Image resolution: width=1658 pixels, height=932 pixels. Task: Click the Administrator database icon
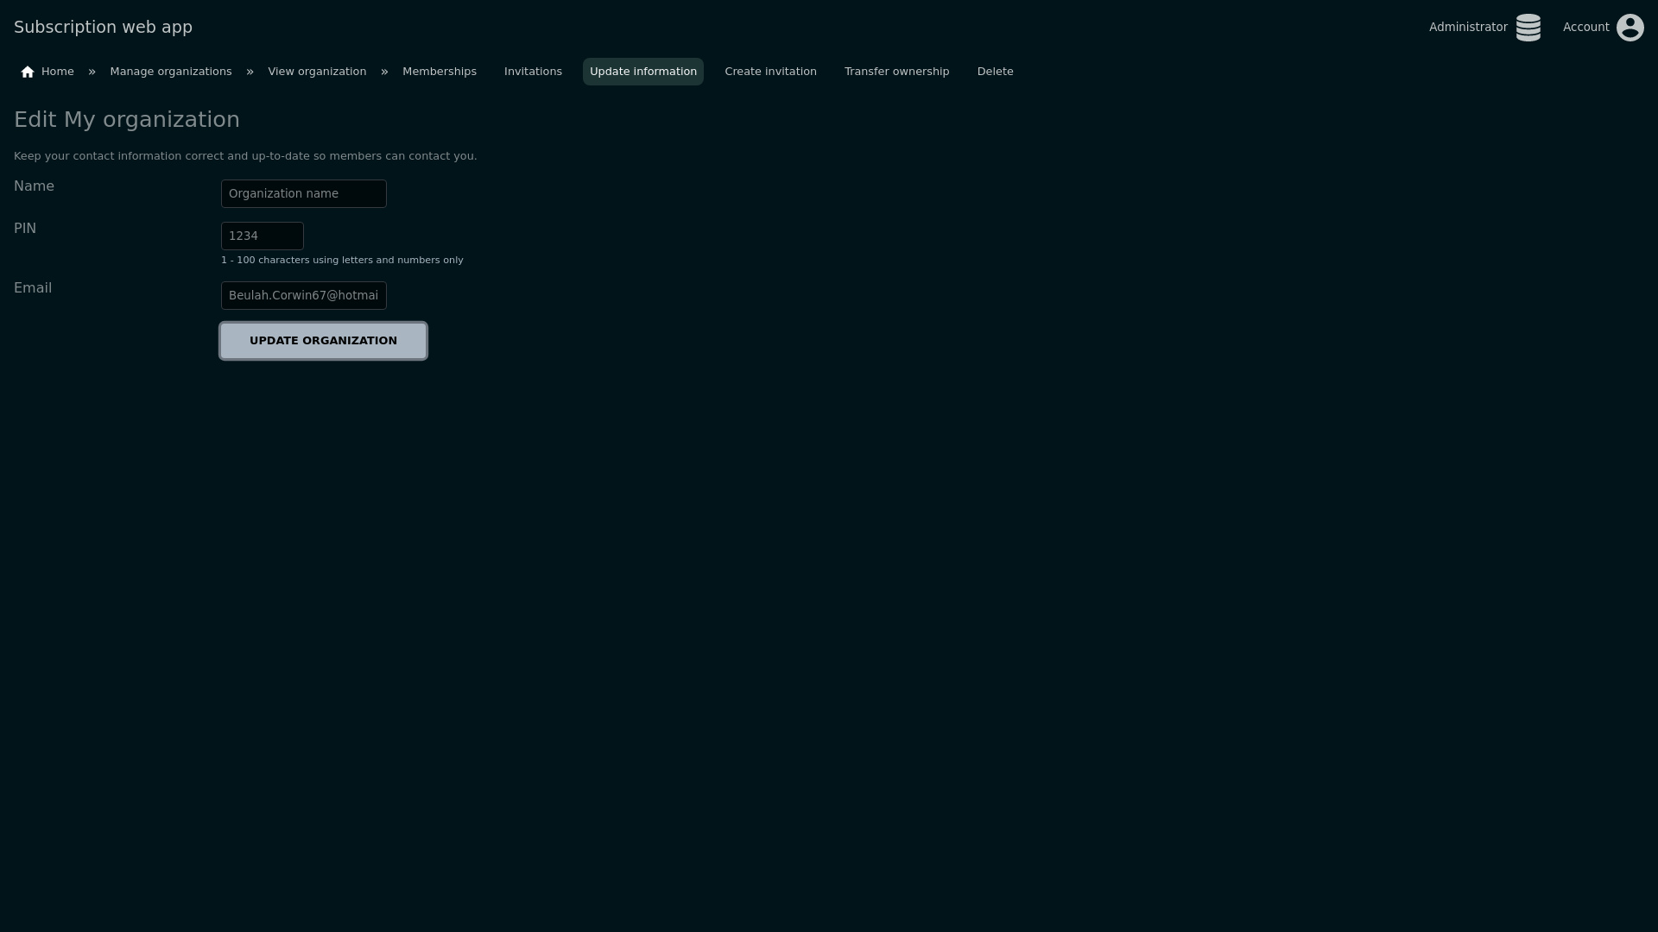coord(1528,28)
